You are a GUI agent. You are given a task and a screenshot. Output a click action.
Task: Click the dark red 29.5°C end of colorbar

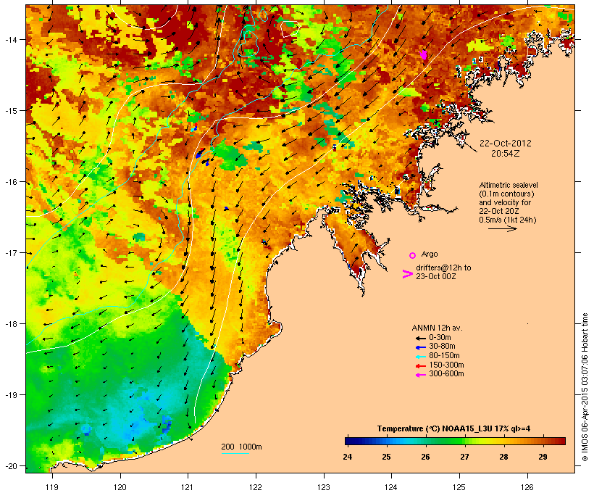(x=562, y=441)
